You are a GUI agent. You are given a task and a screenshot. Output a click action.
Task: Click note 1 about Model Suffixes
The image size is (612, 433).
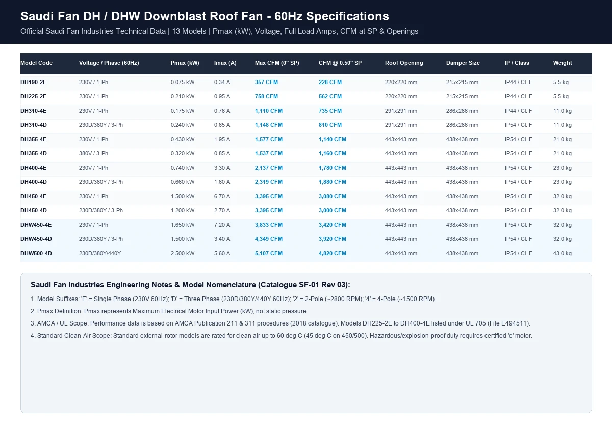pyautogui.click(x=234, y=299)
